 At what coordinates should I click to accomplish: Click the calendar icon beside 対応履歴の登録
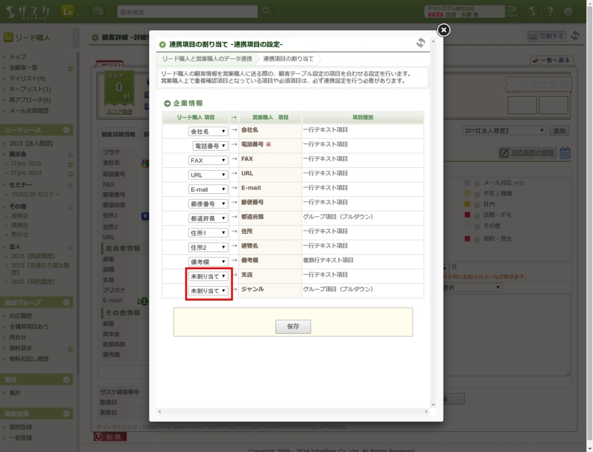565,153
